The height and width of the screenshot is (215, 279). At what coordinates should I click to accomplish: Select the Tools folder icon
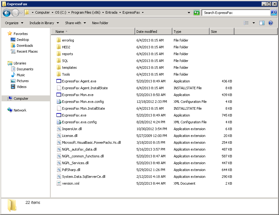tap(59, 74)
